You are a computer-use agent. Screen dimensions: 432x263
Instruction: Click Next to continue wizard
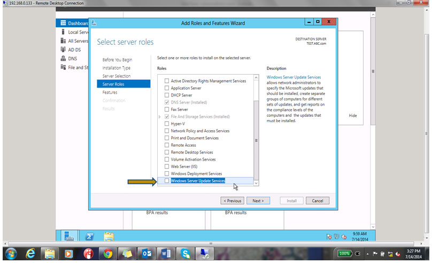pyautogui.click(x=258, y=201)
